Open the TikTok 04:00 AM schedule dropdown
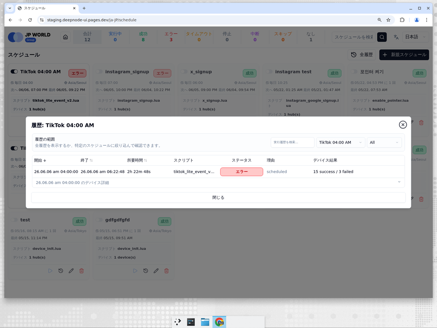The width and height of the screenshot is (437, 328). (x=340, y=142)
